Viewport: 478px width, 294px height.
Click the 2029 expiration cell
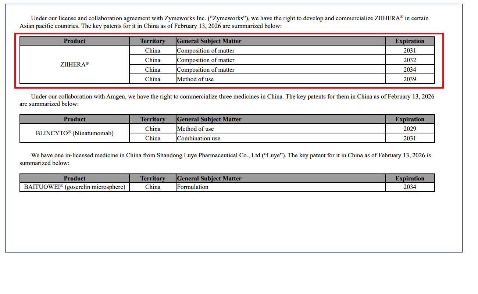click(410, 129)
